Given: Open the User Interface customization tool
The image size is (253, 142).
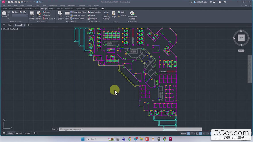Looking at the screenshot, I should 32,14.
